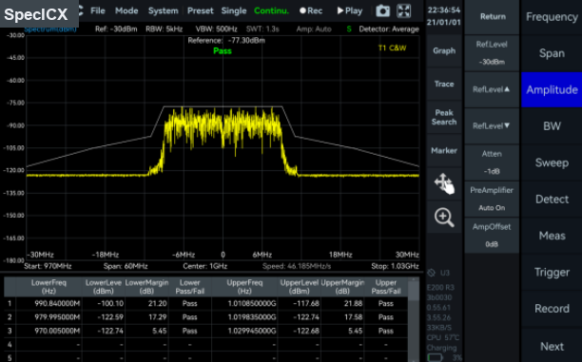
Task: Click the LowerFreq column header
Action: pos(48,287)
